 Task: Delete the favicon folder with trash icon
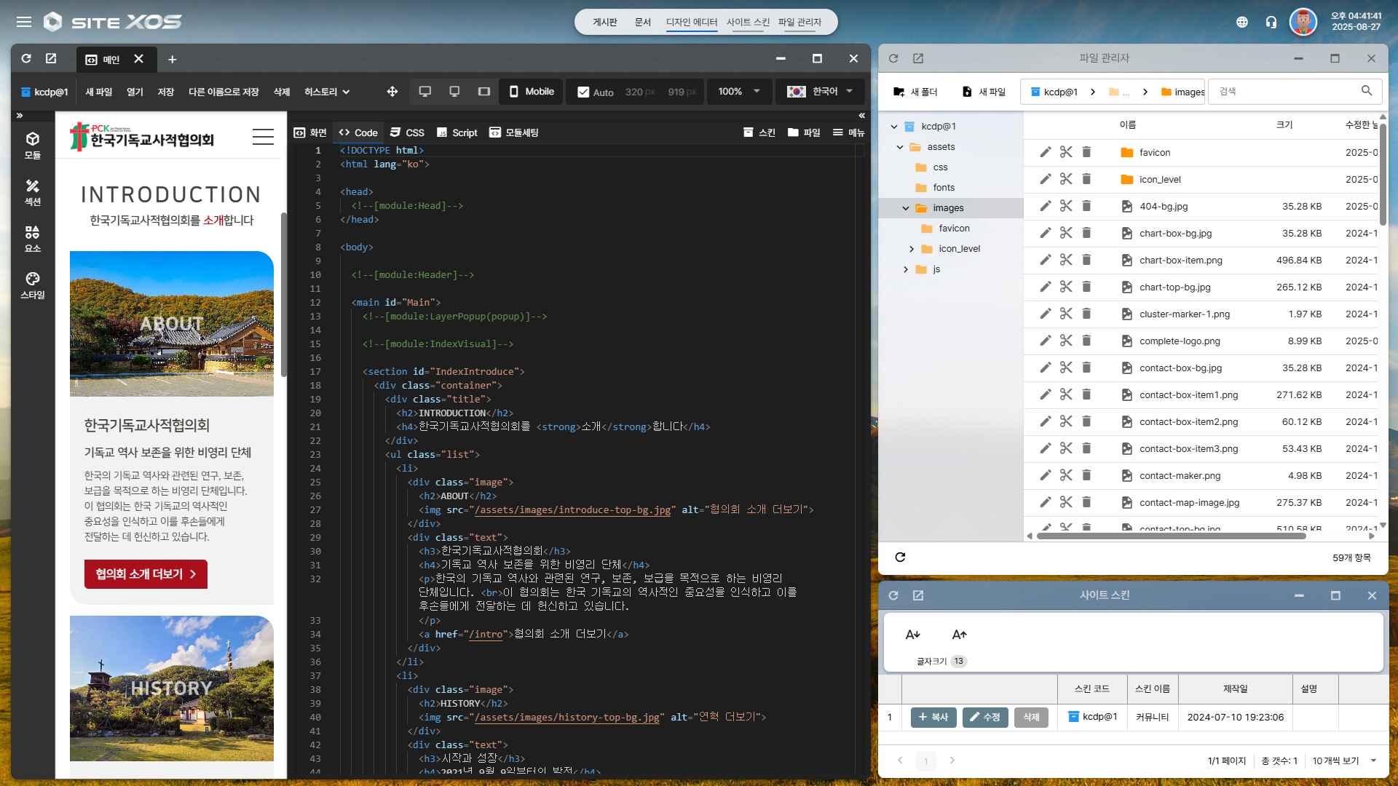(1086, 152)
